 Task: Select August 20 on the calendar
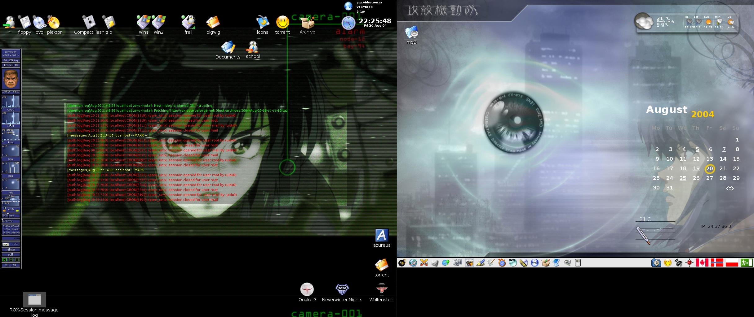(x=710, y=169)
